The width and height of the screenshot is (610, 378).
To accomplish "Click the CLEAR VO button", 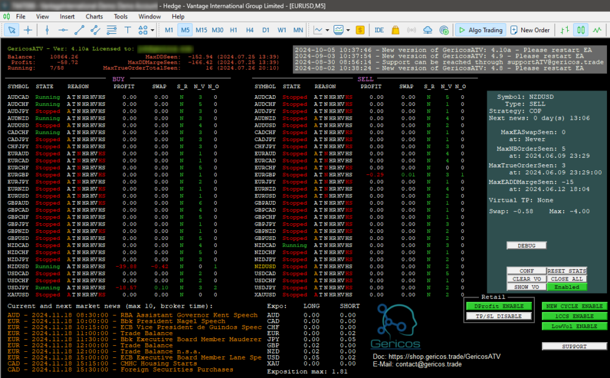I will pyautogui.click(x=527, y=279).
